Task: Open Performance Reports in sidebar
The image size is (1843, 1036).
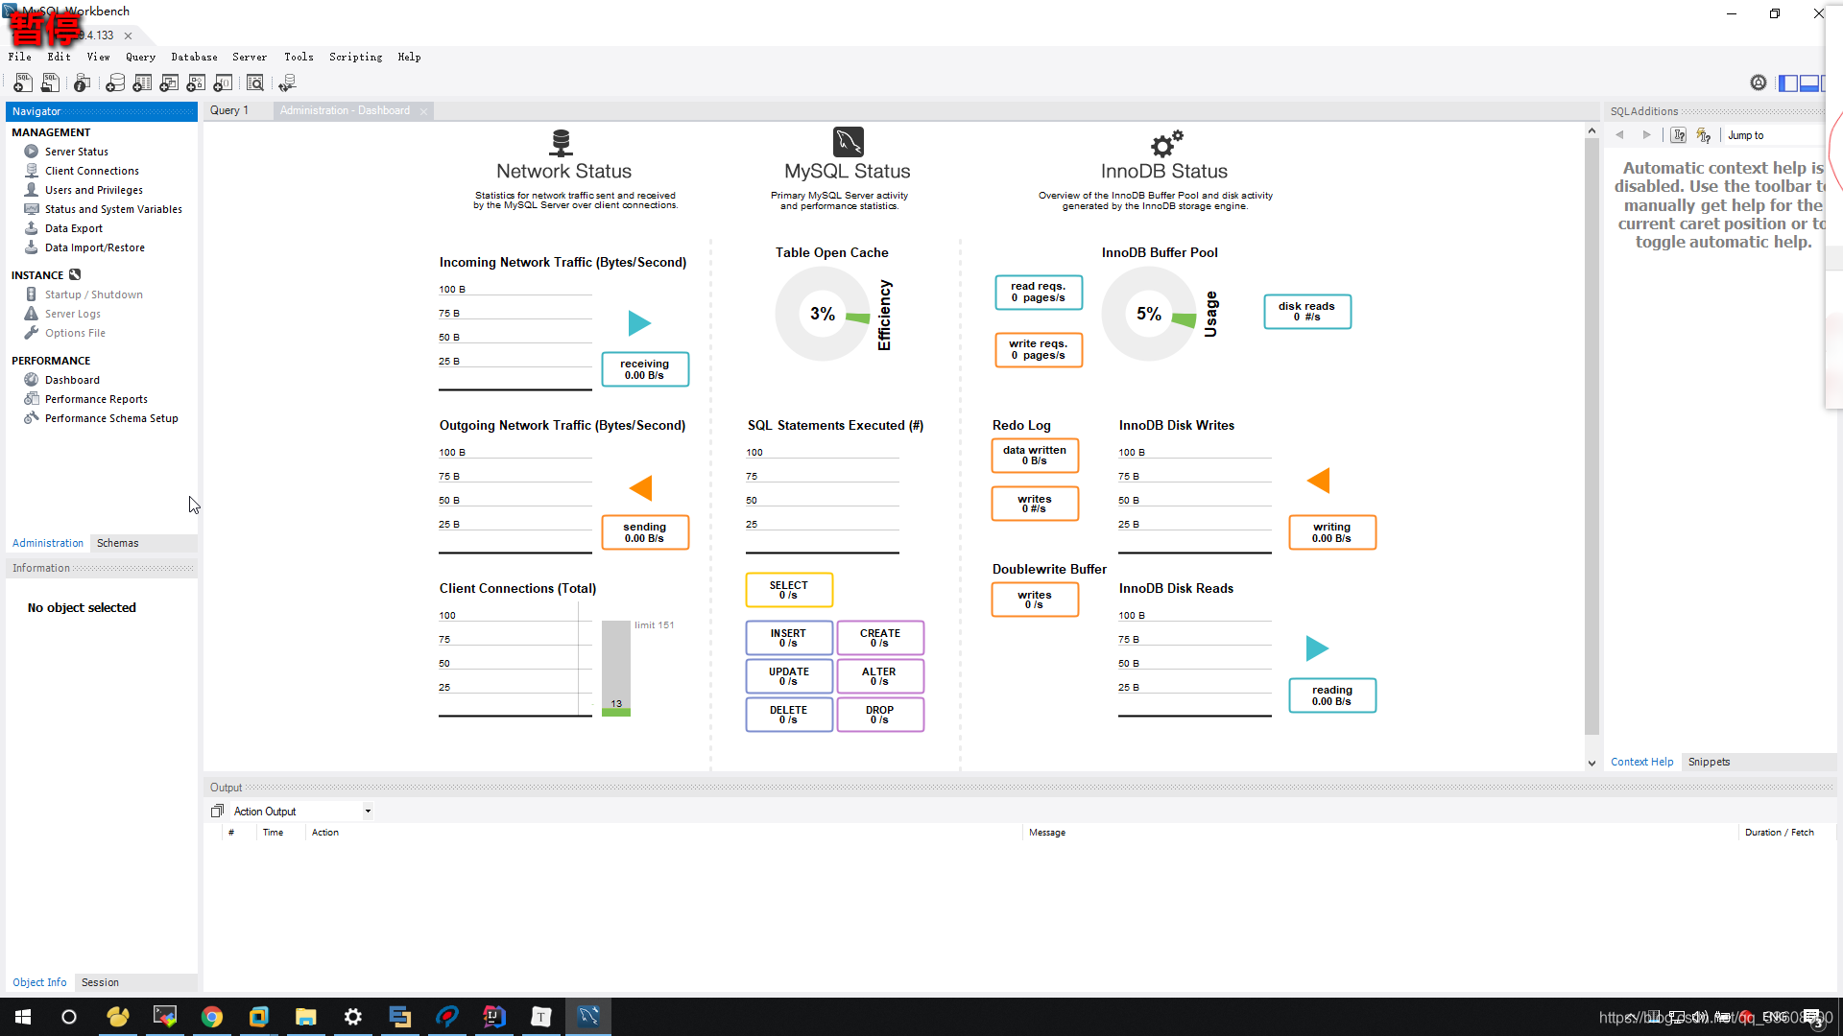Action: click(96, 398)
